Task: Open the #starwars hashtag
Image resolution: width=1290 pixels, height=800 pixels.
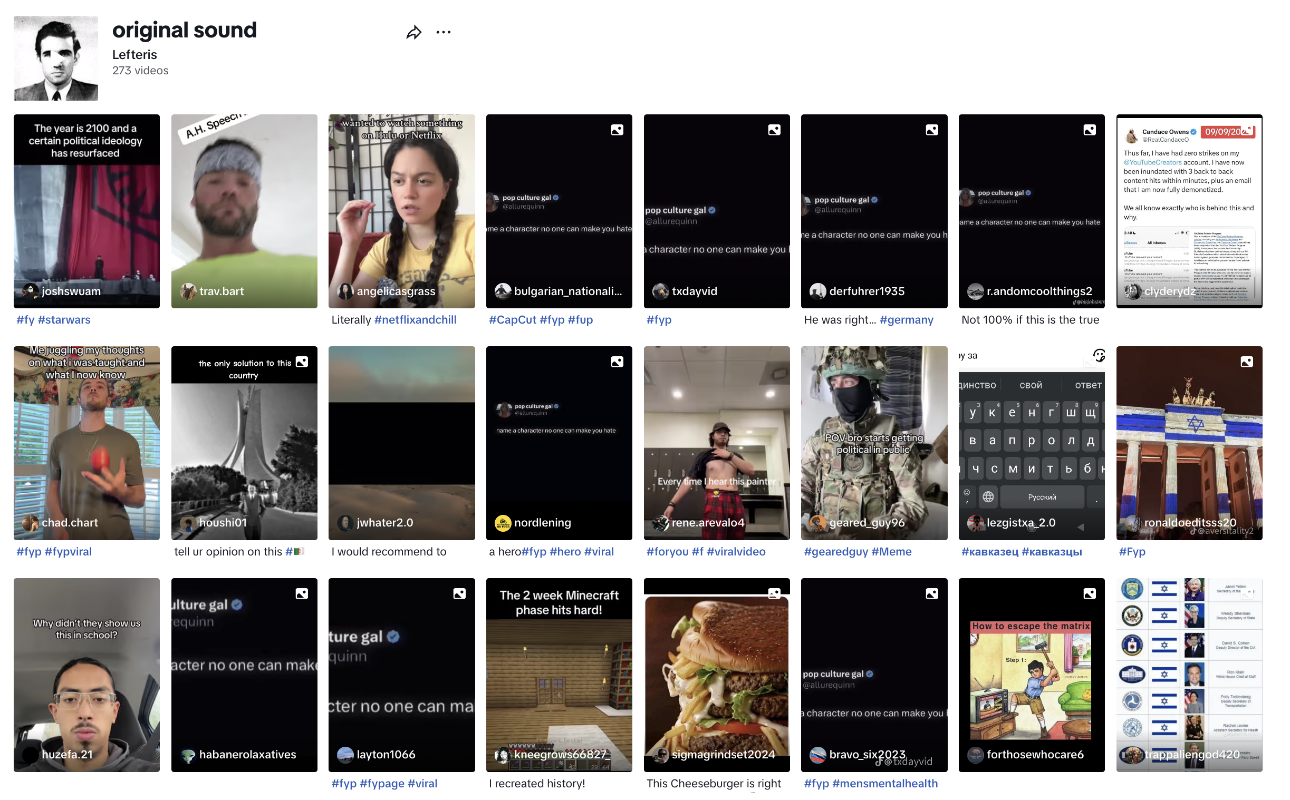Action: tap(65, 319)
